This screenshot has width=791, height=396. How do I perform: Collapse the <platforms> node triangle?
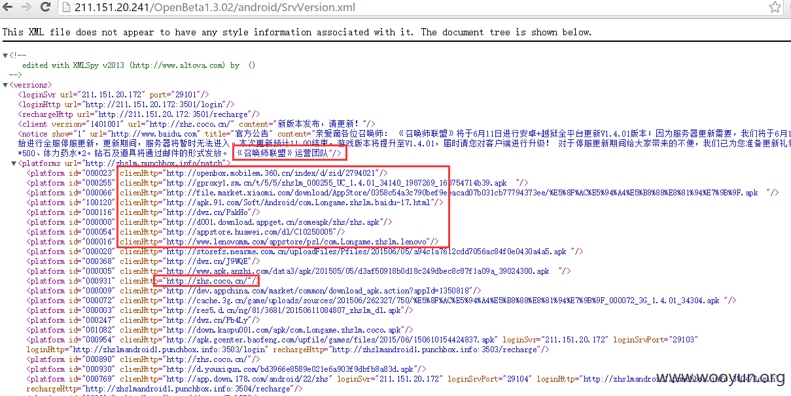(14, 163)
